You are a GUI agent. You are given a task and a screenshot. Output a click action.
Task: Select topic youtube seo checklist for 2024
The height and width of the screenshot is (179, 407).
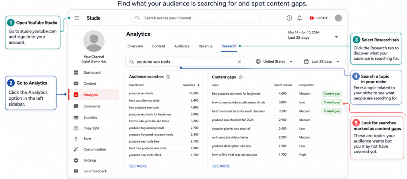[x=233, y=120]
